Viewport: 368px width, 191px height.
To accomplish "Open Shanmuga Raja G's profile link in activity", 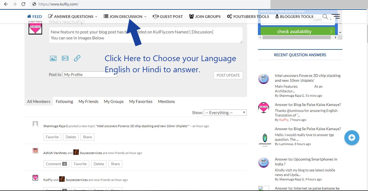I will pos(56,126).
